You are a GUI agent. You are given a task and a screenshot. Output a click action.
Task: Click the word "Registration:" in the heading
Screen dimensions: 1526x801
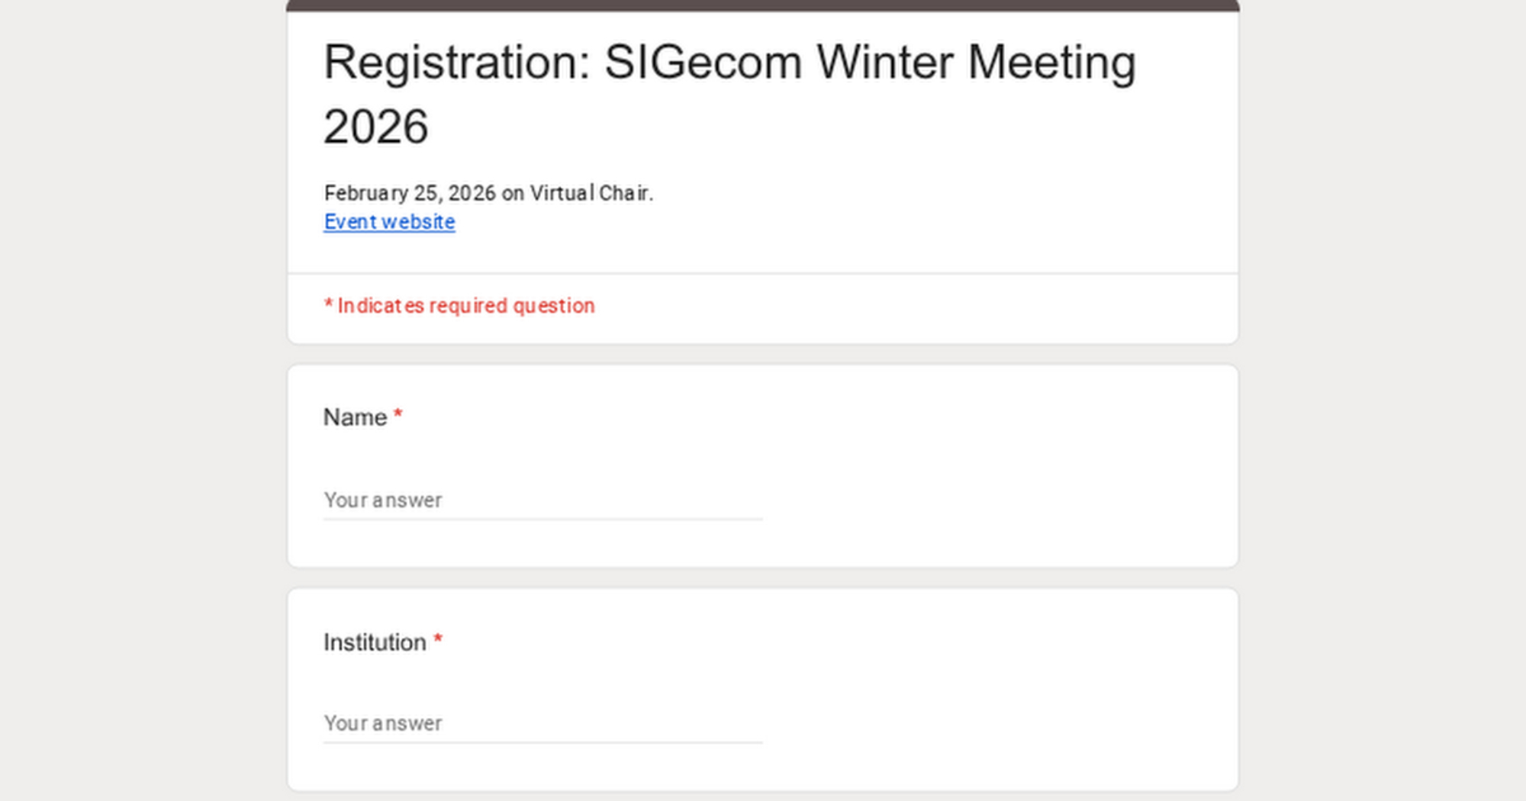tap(457, 63)
